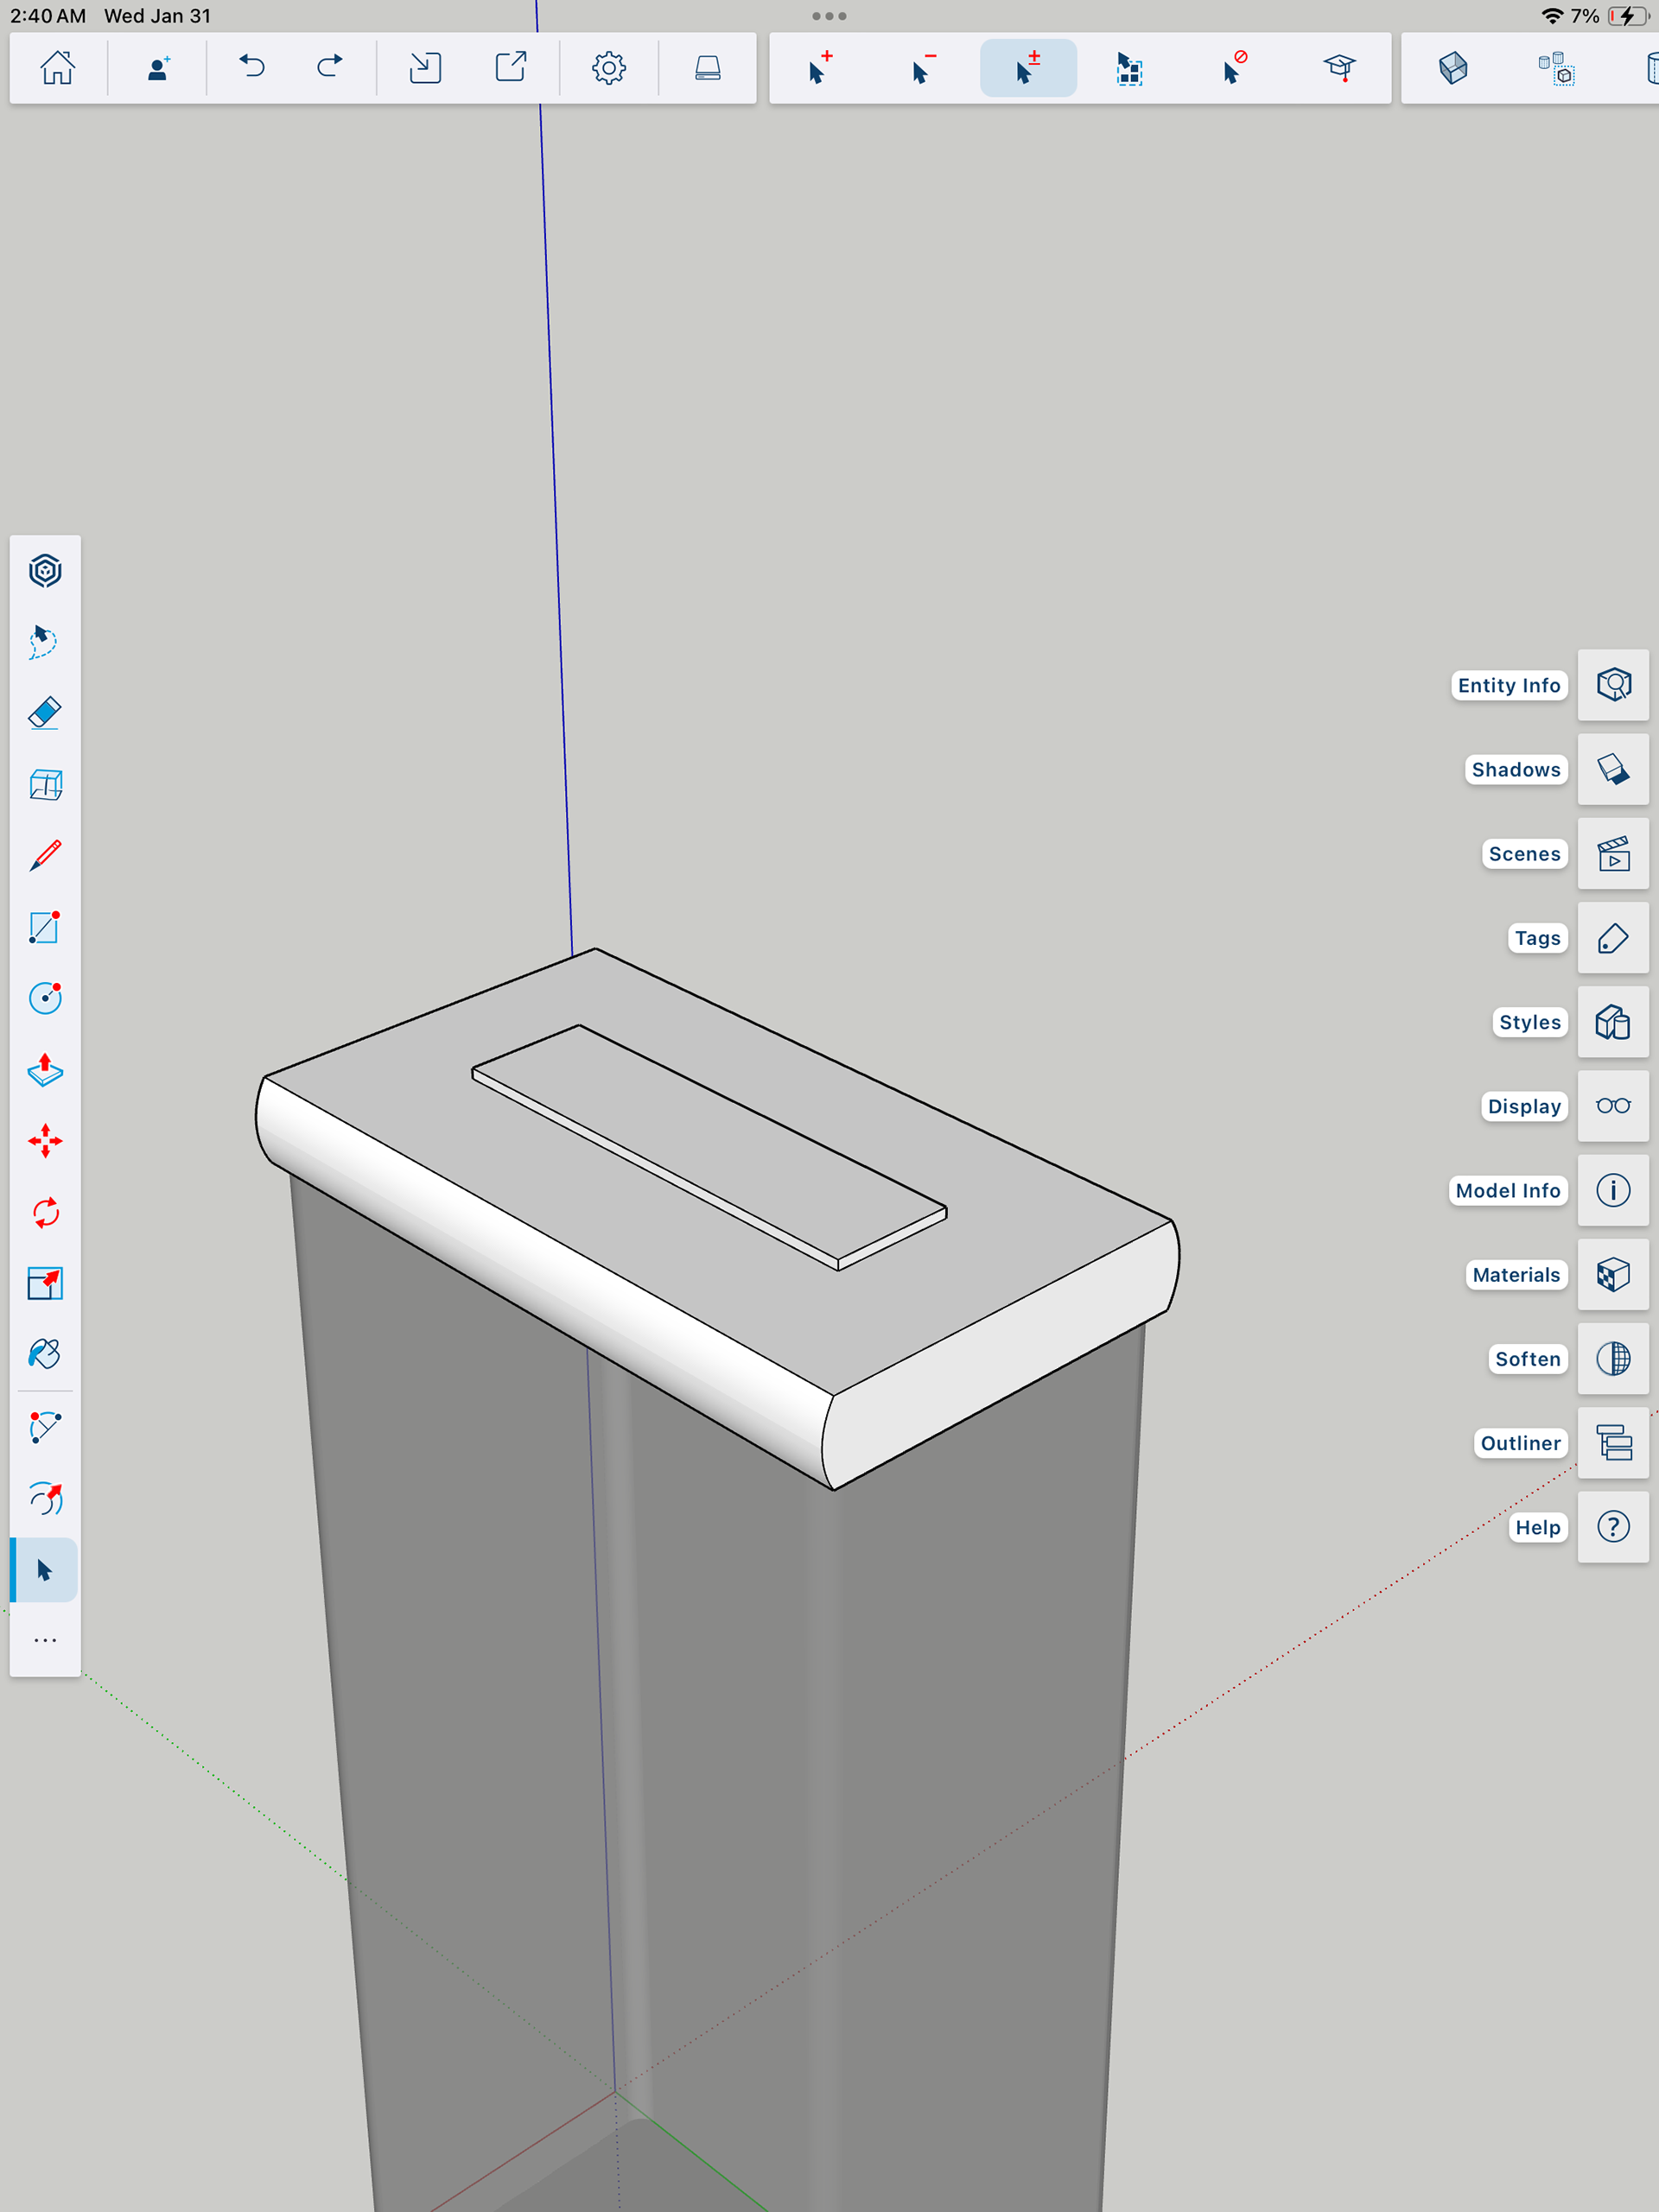Select the Pencil line tool
Screen dimensions: 1659x2212
(x=45, y=856)
